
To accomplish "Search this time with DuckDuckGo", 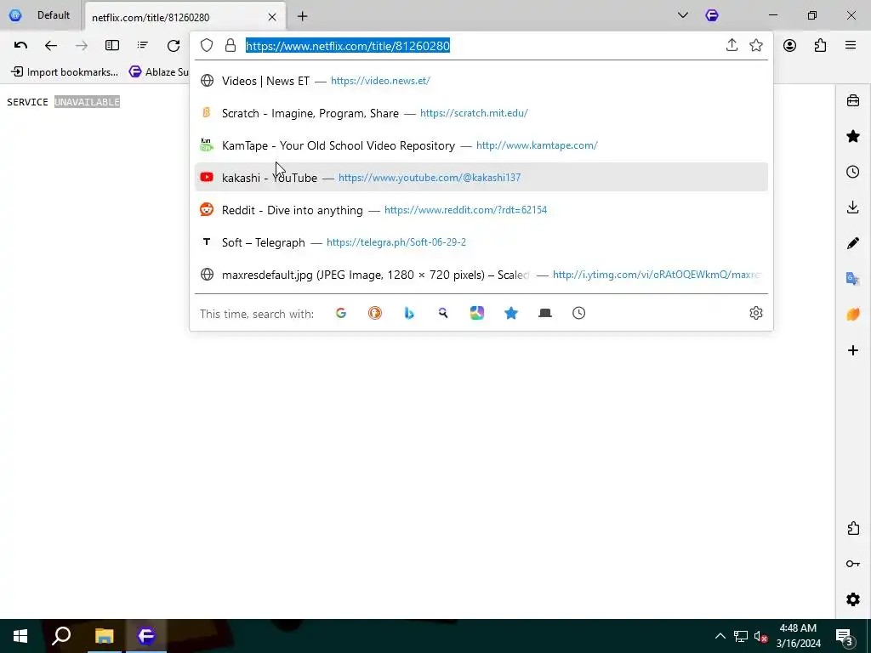I will (375, 313).
